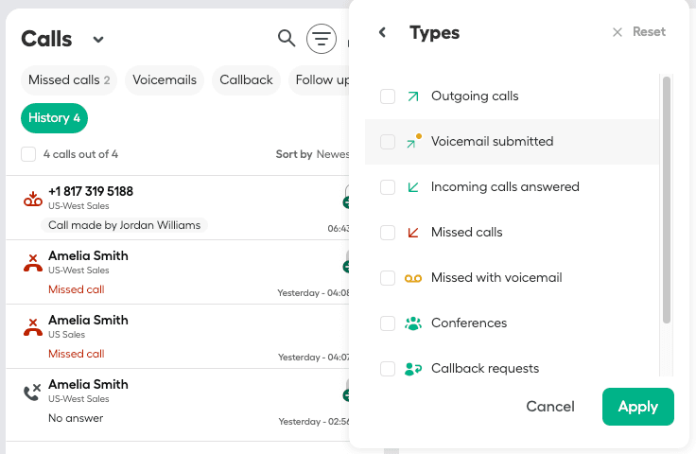The height and width of the screenshot is (454, 696).
Task: Expand the Calls title dropdown
Action: (98, 40)
